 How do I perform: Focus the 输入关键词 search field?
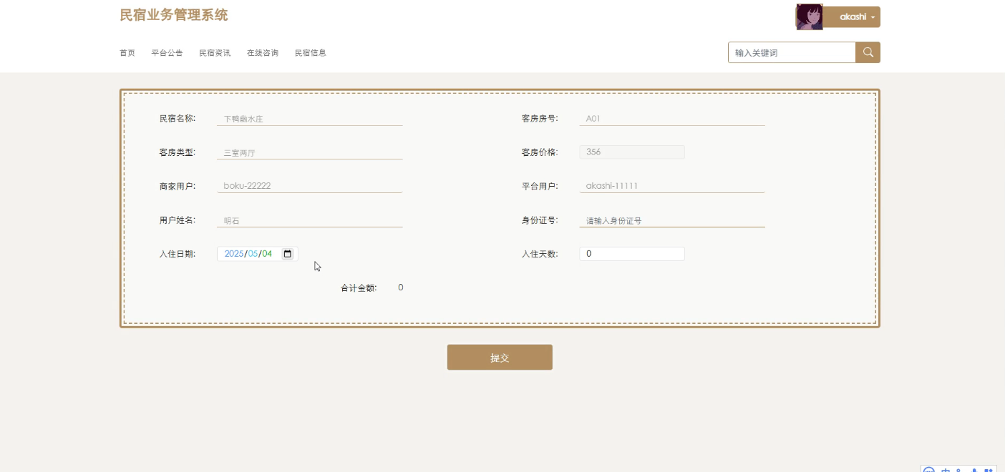792,53
